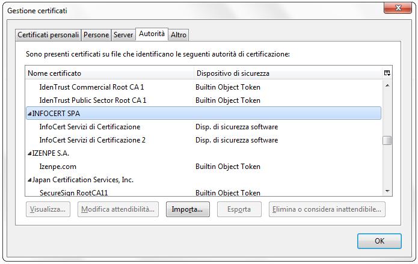Close the Gestione certificati dialog window

pos(399,8)
